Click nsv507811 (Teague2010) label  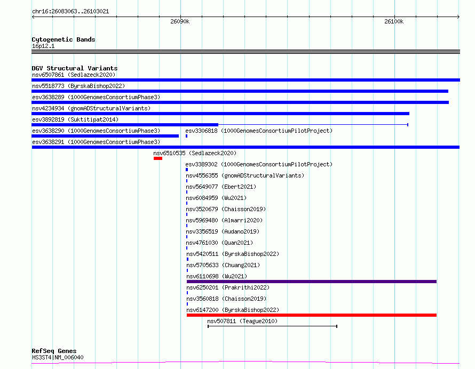tap(242, 321)
